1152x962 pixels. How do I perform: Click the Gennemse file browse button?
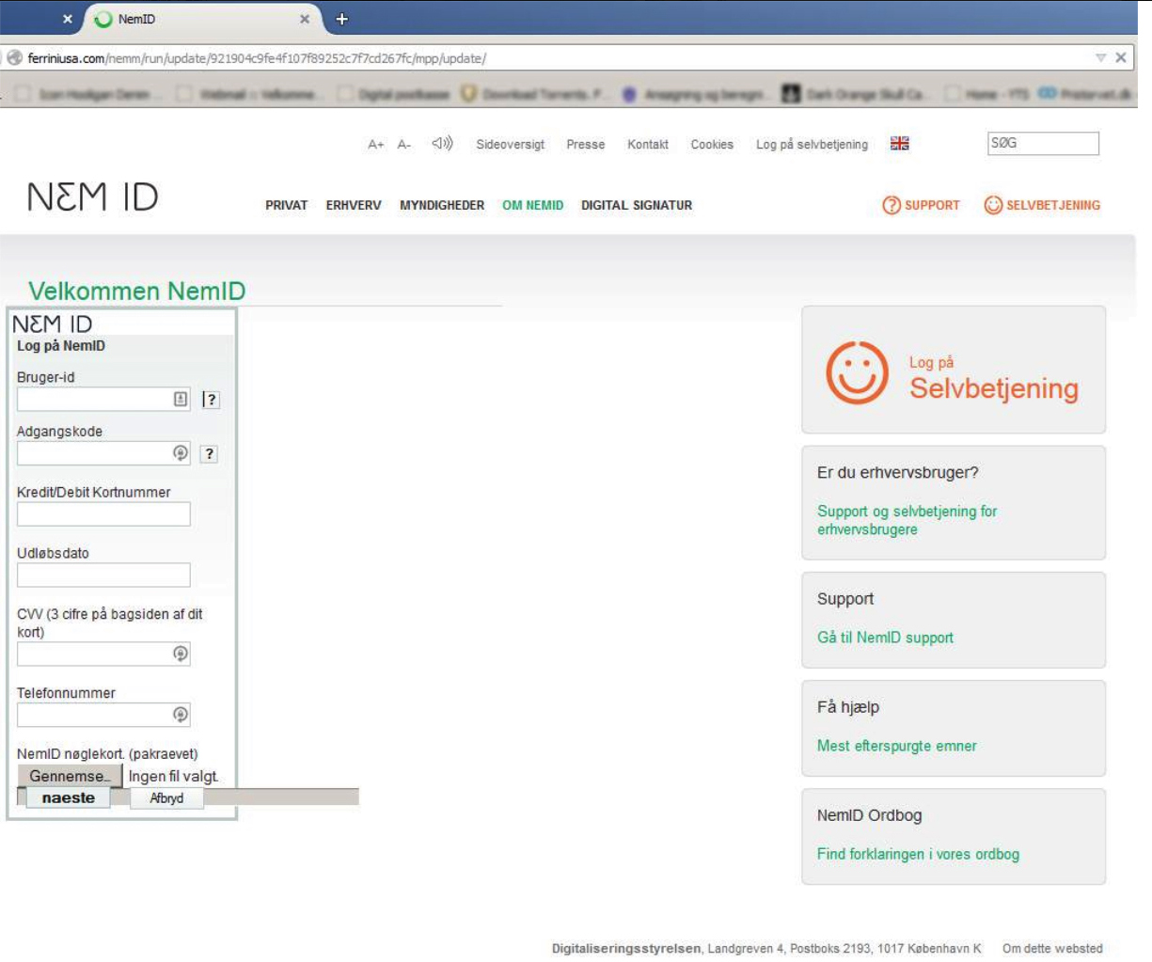(x=71, y=776)
